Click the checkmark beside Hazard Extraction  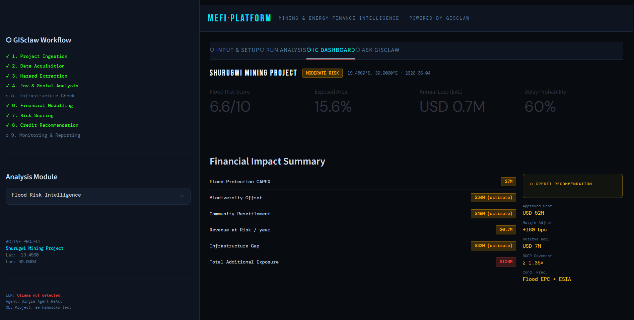pos(8,76)
